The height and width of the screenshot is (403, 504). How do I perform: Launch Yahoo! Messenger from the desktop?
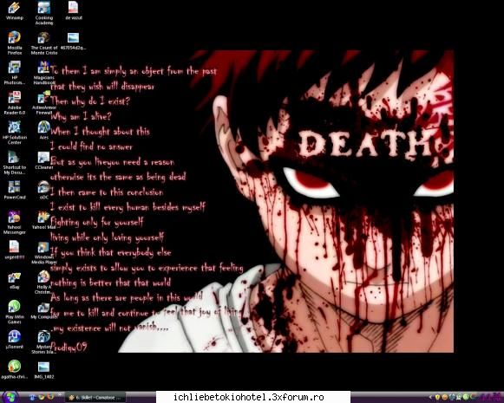coord(15,223)
